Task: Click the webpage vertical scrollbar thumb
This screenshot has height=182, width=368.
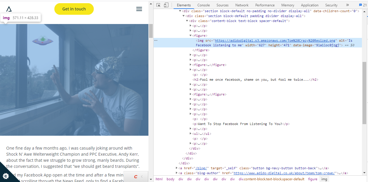Action: coord(151,31)
